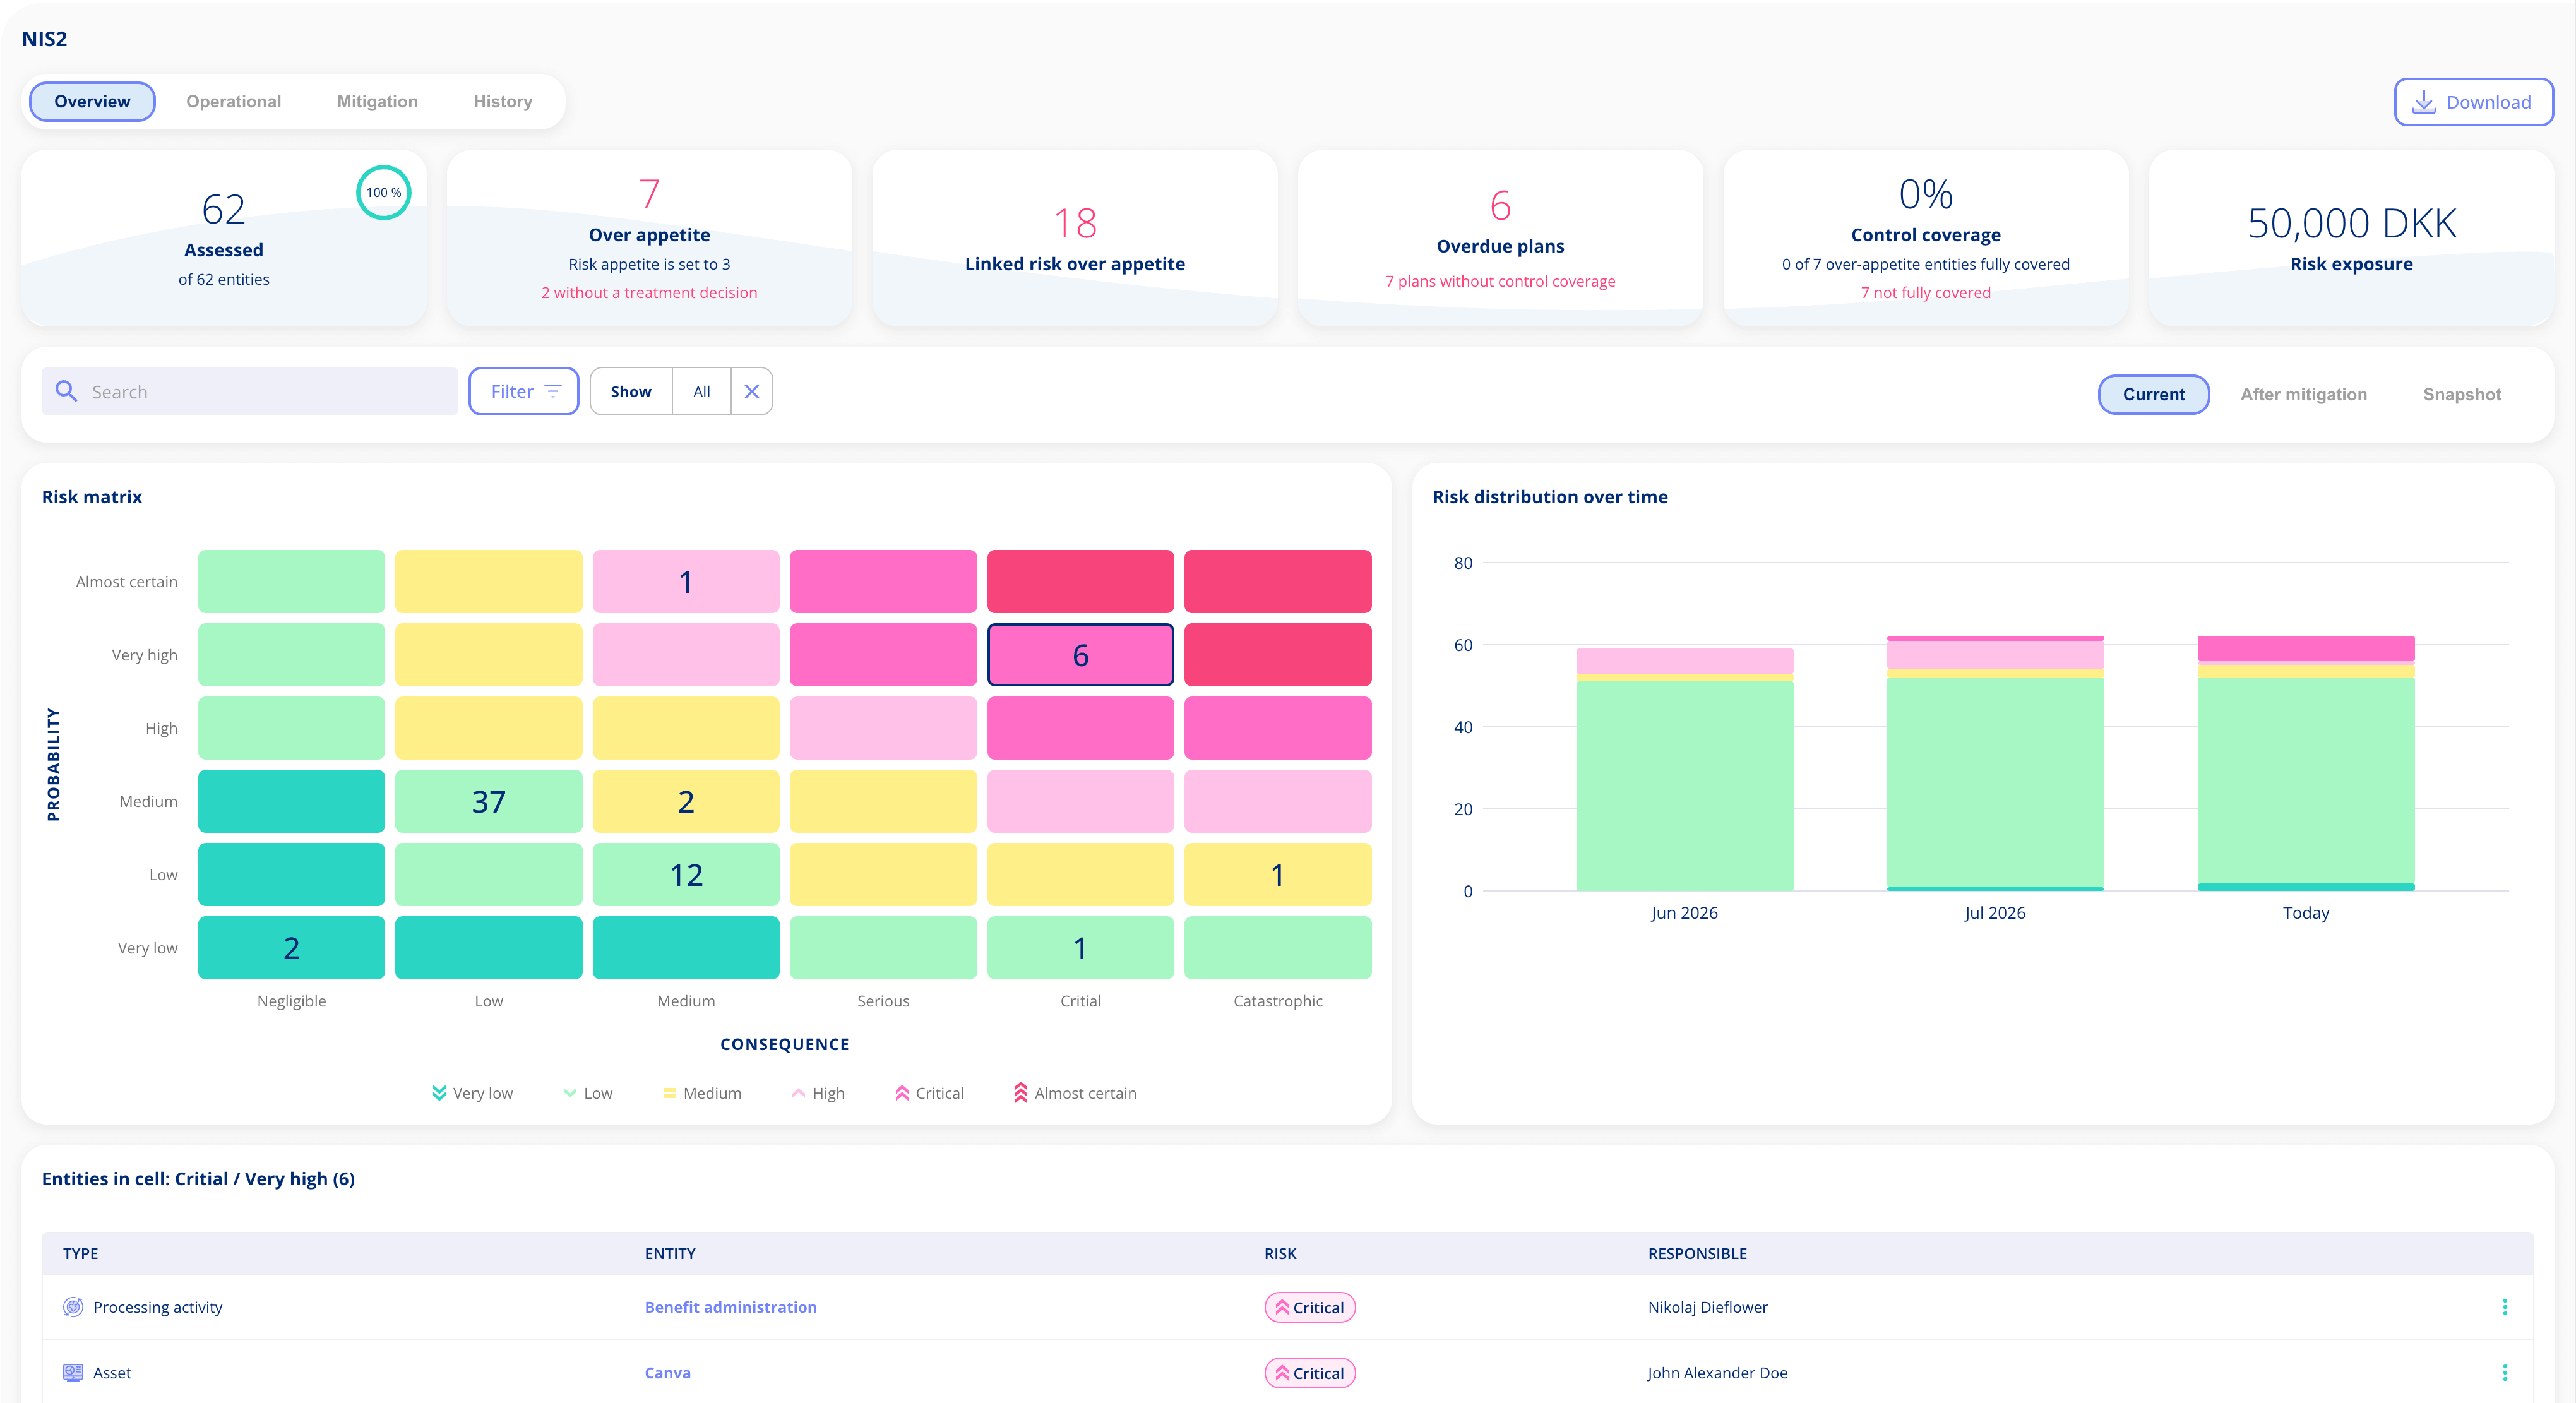Screen dimensions: 2576x1403
Task: Open row menu for Benefit administration
Action: pyautogui.click(x=2504, y=1306)
